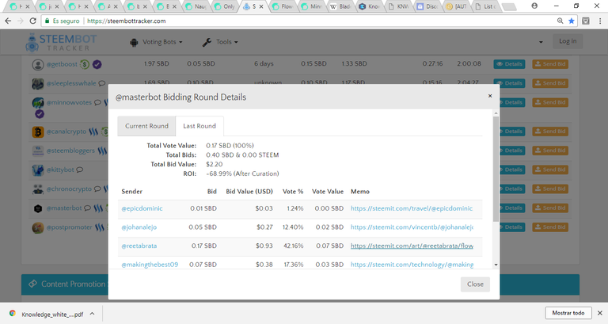The image size is (608, 324).
Task: Click Send Bid for @masterbot
Action: tap(550, 208)
